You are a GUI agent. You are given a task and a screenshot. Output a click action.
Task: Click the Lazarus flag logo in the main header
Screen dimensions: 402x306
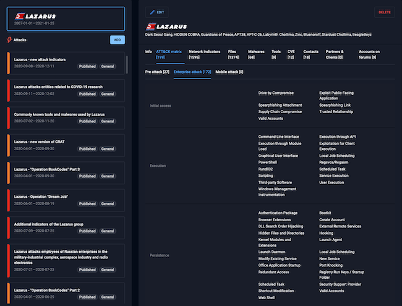pos(151,27)
